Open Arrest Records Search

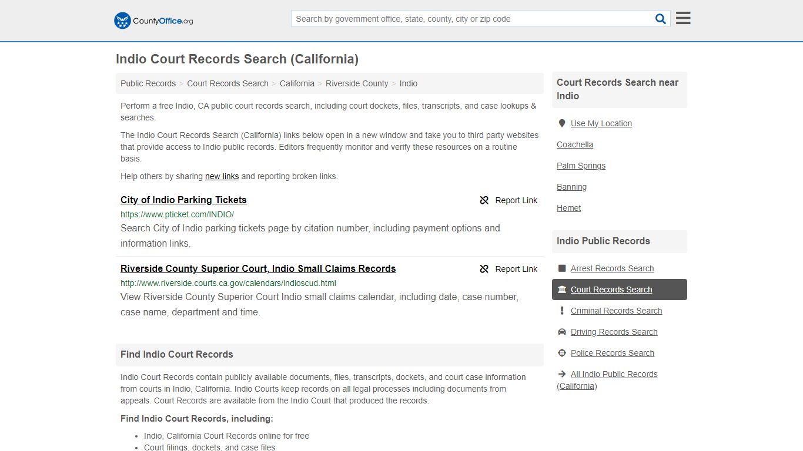click(x=612, y=268)
